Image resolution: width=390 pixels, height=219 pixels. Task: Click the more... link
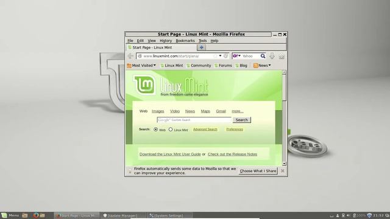pos(238,111)
